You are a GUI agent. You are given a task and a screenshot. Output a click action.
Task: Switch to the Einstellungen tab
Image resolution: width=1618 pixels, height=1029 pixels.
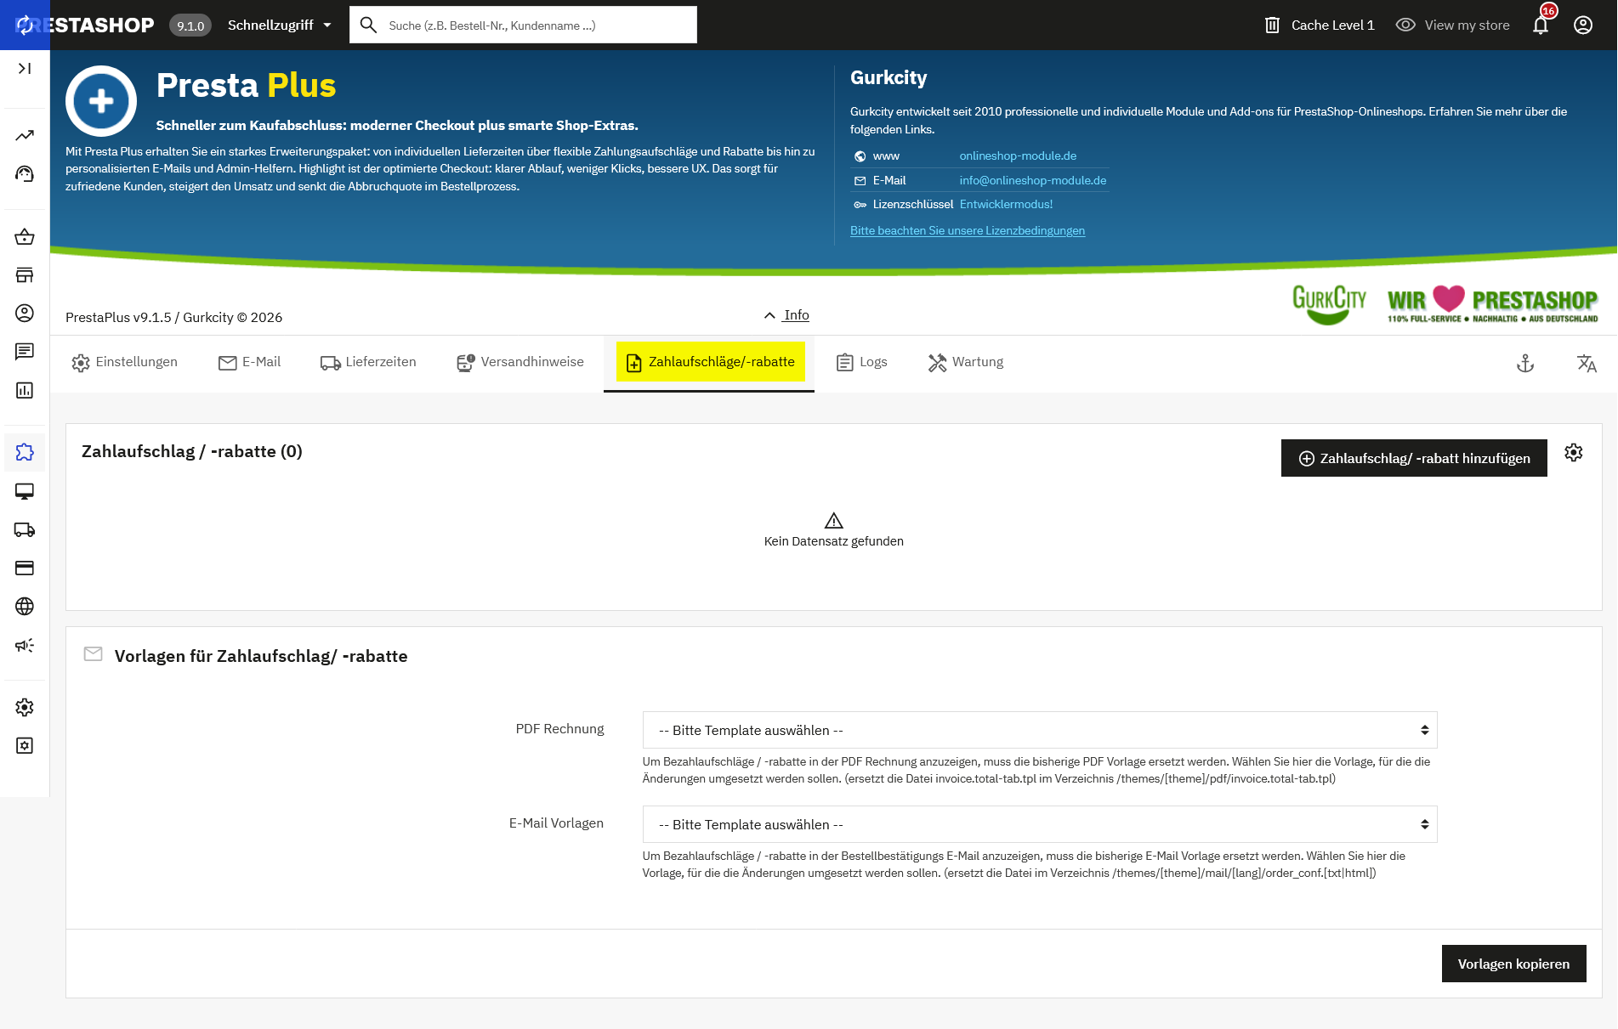click(x=125, y=363)
